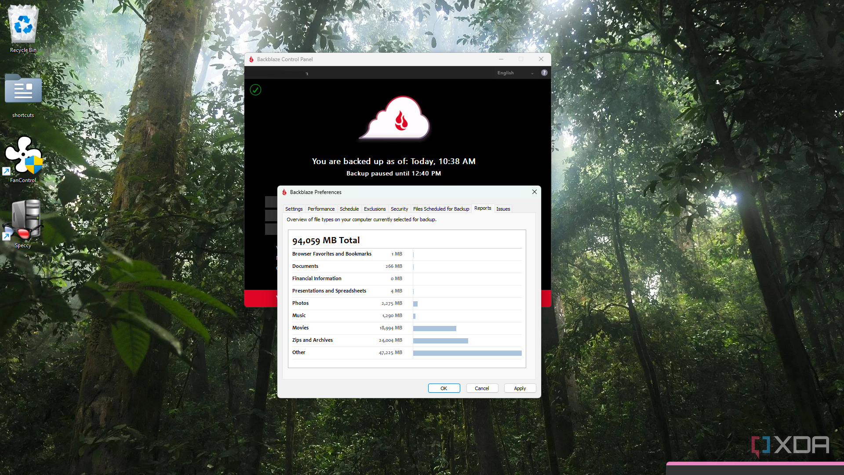The width and height of the screenshot is (844, 475).
Task: Select the Movies row label
Action: pyautogui.click(x=300, y=328)
